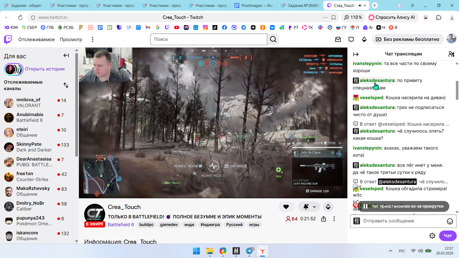Open the Telegram icon in the taskbar
This screenshot has height=258, width=459.
(x=250, y=251)
